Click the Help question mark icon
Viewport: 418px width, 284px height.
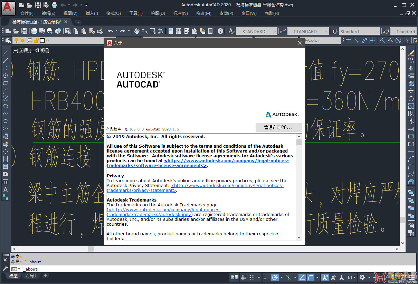(x=220, y=31)
